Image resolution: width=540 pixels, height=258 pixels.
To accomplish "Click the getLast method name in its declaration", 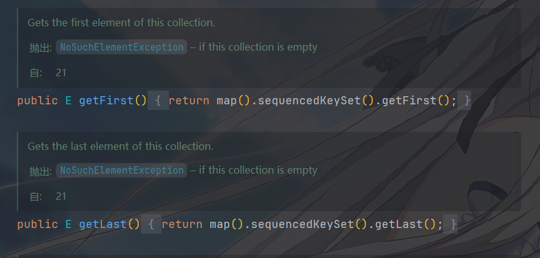I will pyautogui.click(x=103, y=224).
